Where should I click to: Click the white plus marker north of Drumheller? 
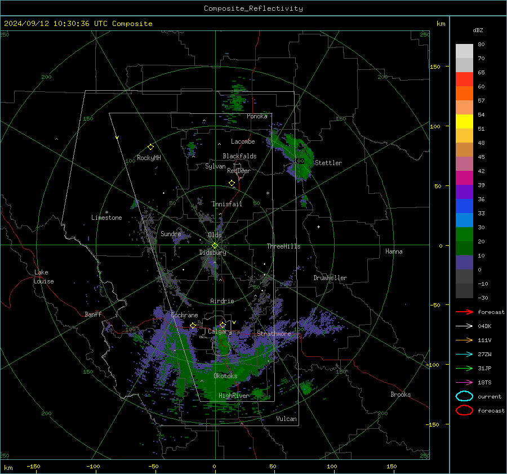click(x=318, y=227)
